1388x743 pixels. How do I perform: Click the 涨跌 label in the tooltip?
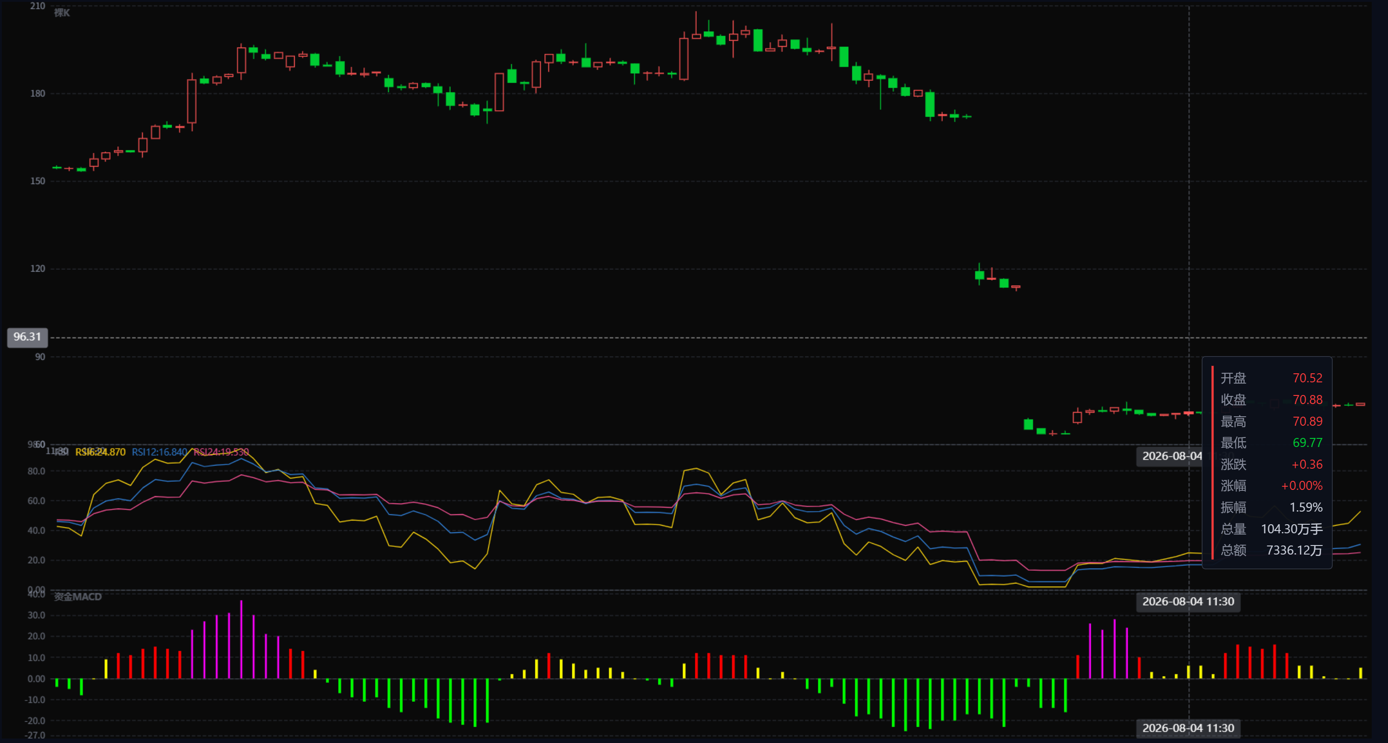pos(1233,465)
